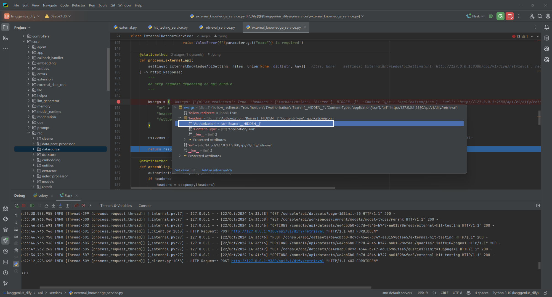Image resolution: width=552 pixels, height=297 pixels.
Task: Click the 155:19 line indicator in status bar
Action: tap(422, 293)
